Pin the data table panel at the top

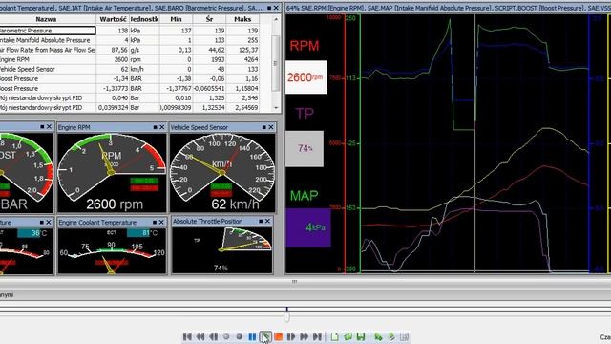[x=269, y=8]
